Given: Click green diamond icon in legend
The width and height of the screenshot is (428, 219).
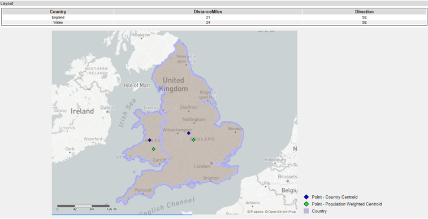Looking at the screenshot, I should click(306, 204).
